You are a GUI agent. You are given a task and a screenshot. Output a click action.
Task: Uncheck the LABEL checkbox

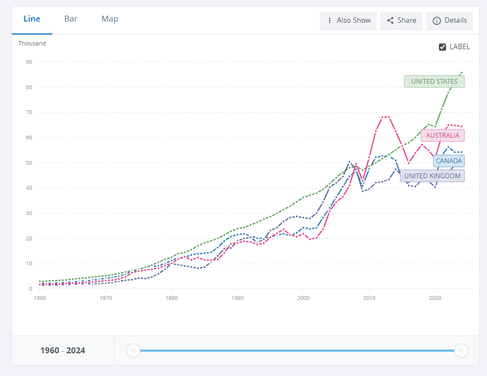(x=443, y=47)
